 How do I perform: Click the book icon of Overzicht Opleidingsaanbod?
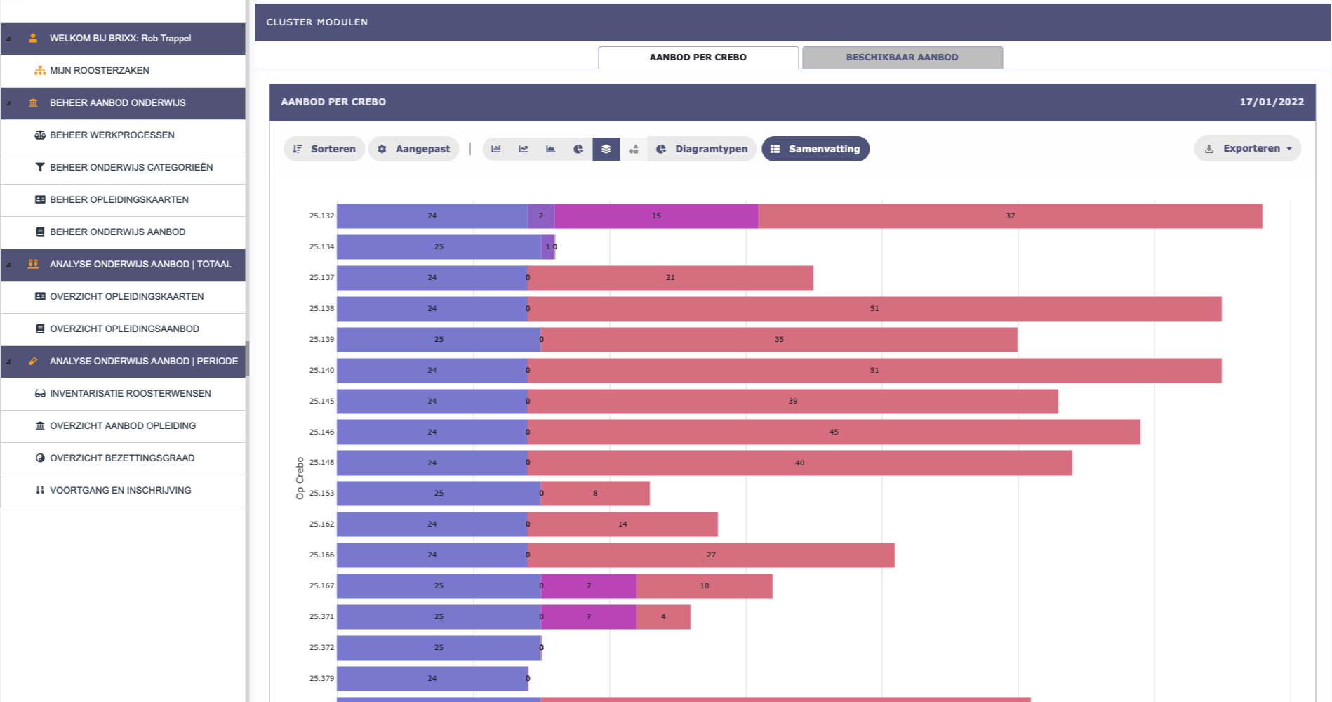40,329
